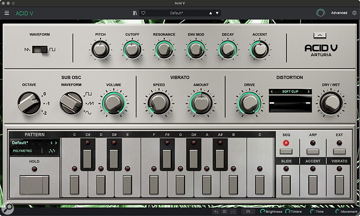Toggle the Slide step button
Screen dimensions: 360x216
(286, 185)
